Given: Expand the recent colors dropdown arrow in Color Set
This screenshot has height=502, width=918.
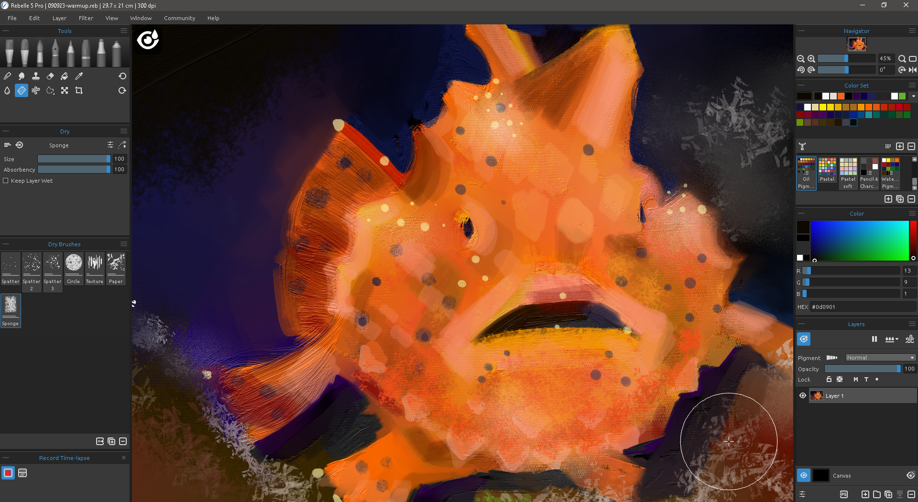Looking at the screenshot, I should click(x=914, y=96).
